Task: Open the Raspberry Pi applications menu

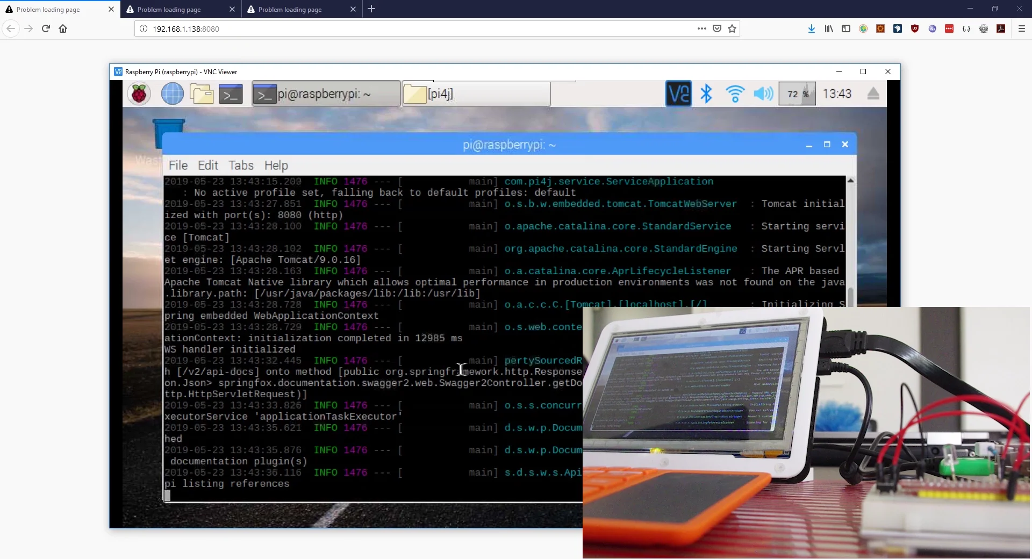Action: tap(139, 94)
